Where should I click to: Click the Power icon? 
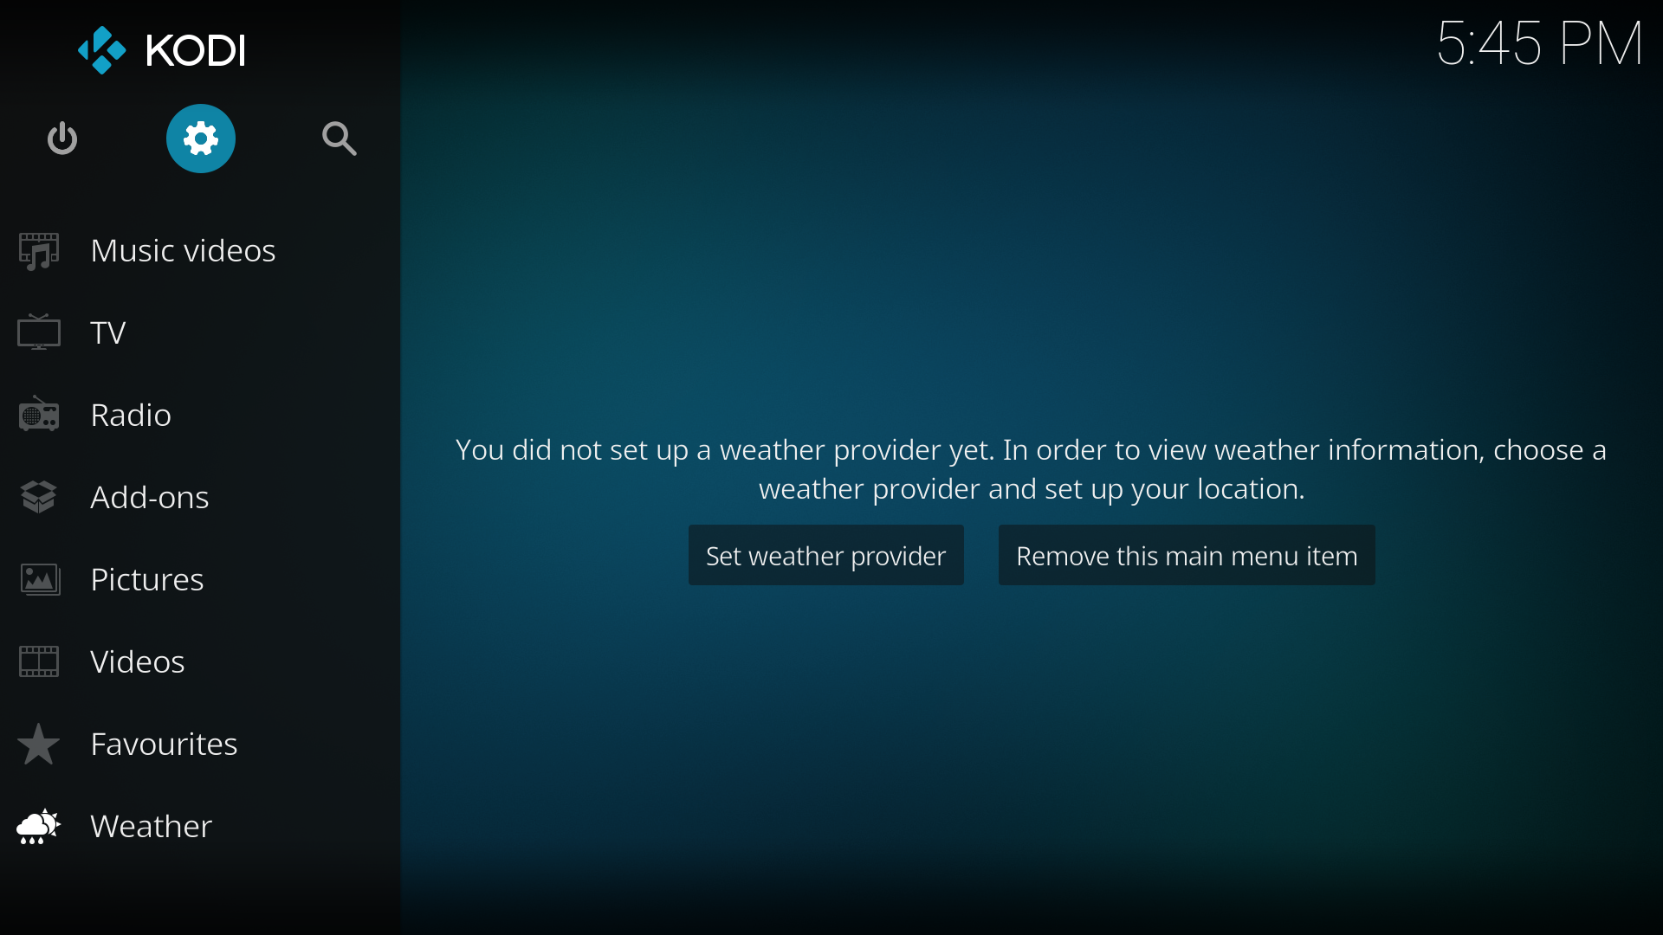[x=63, y=139]
